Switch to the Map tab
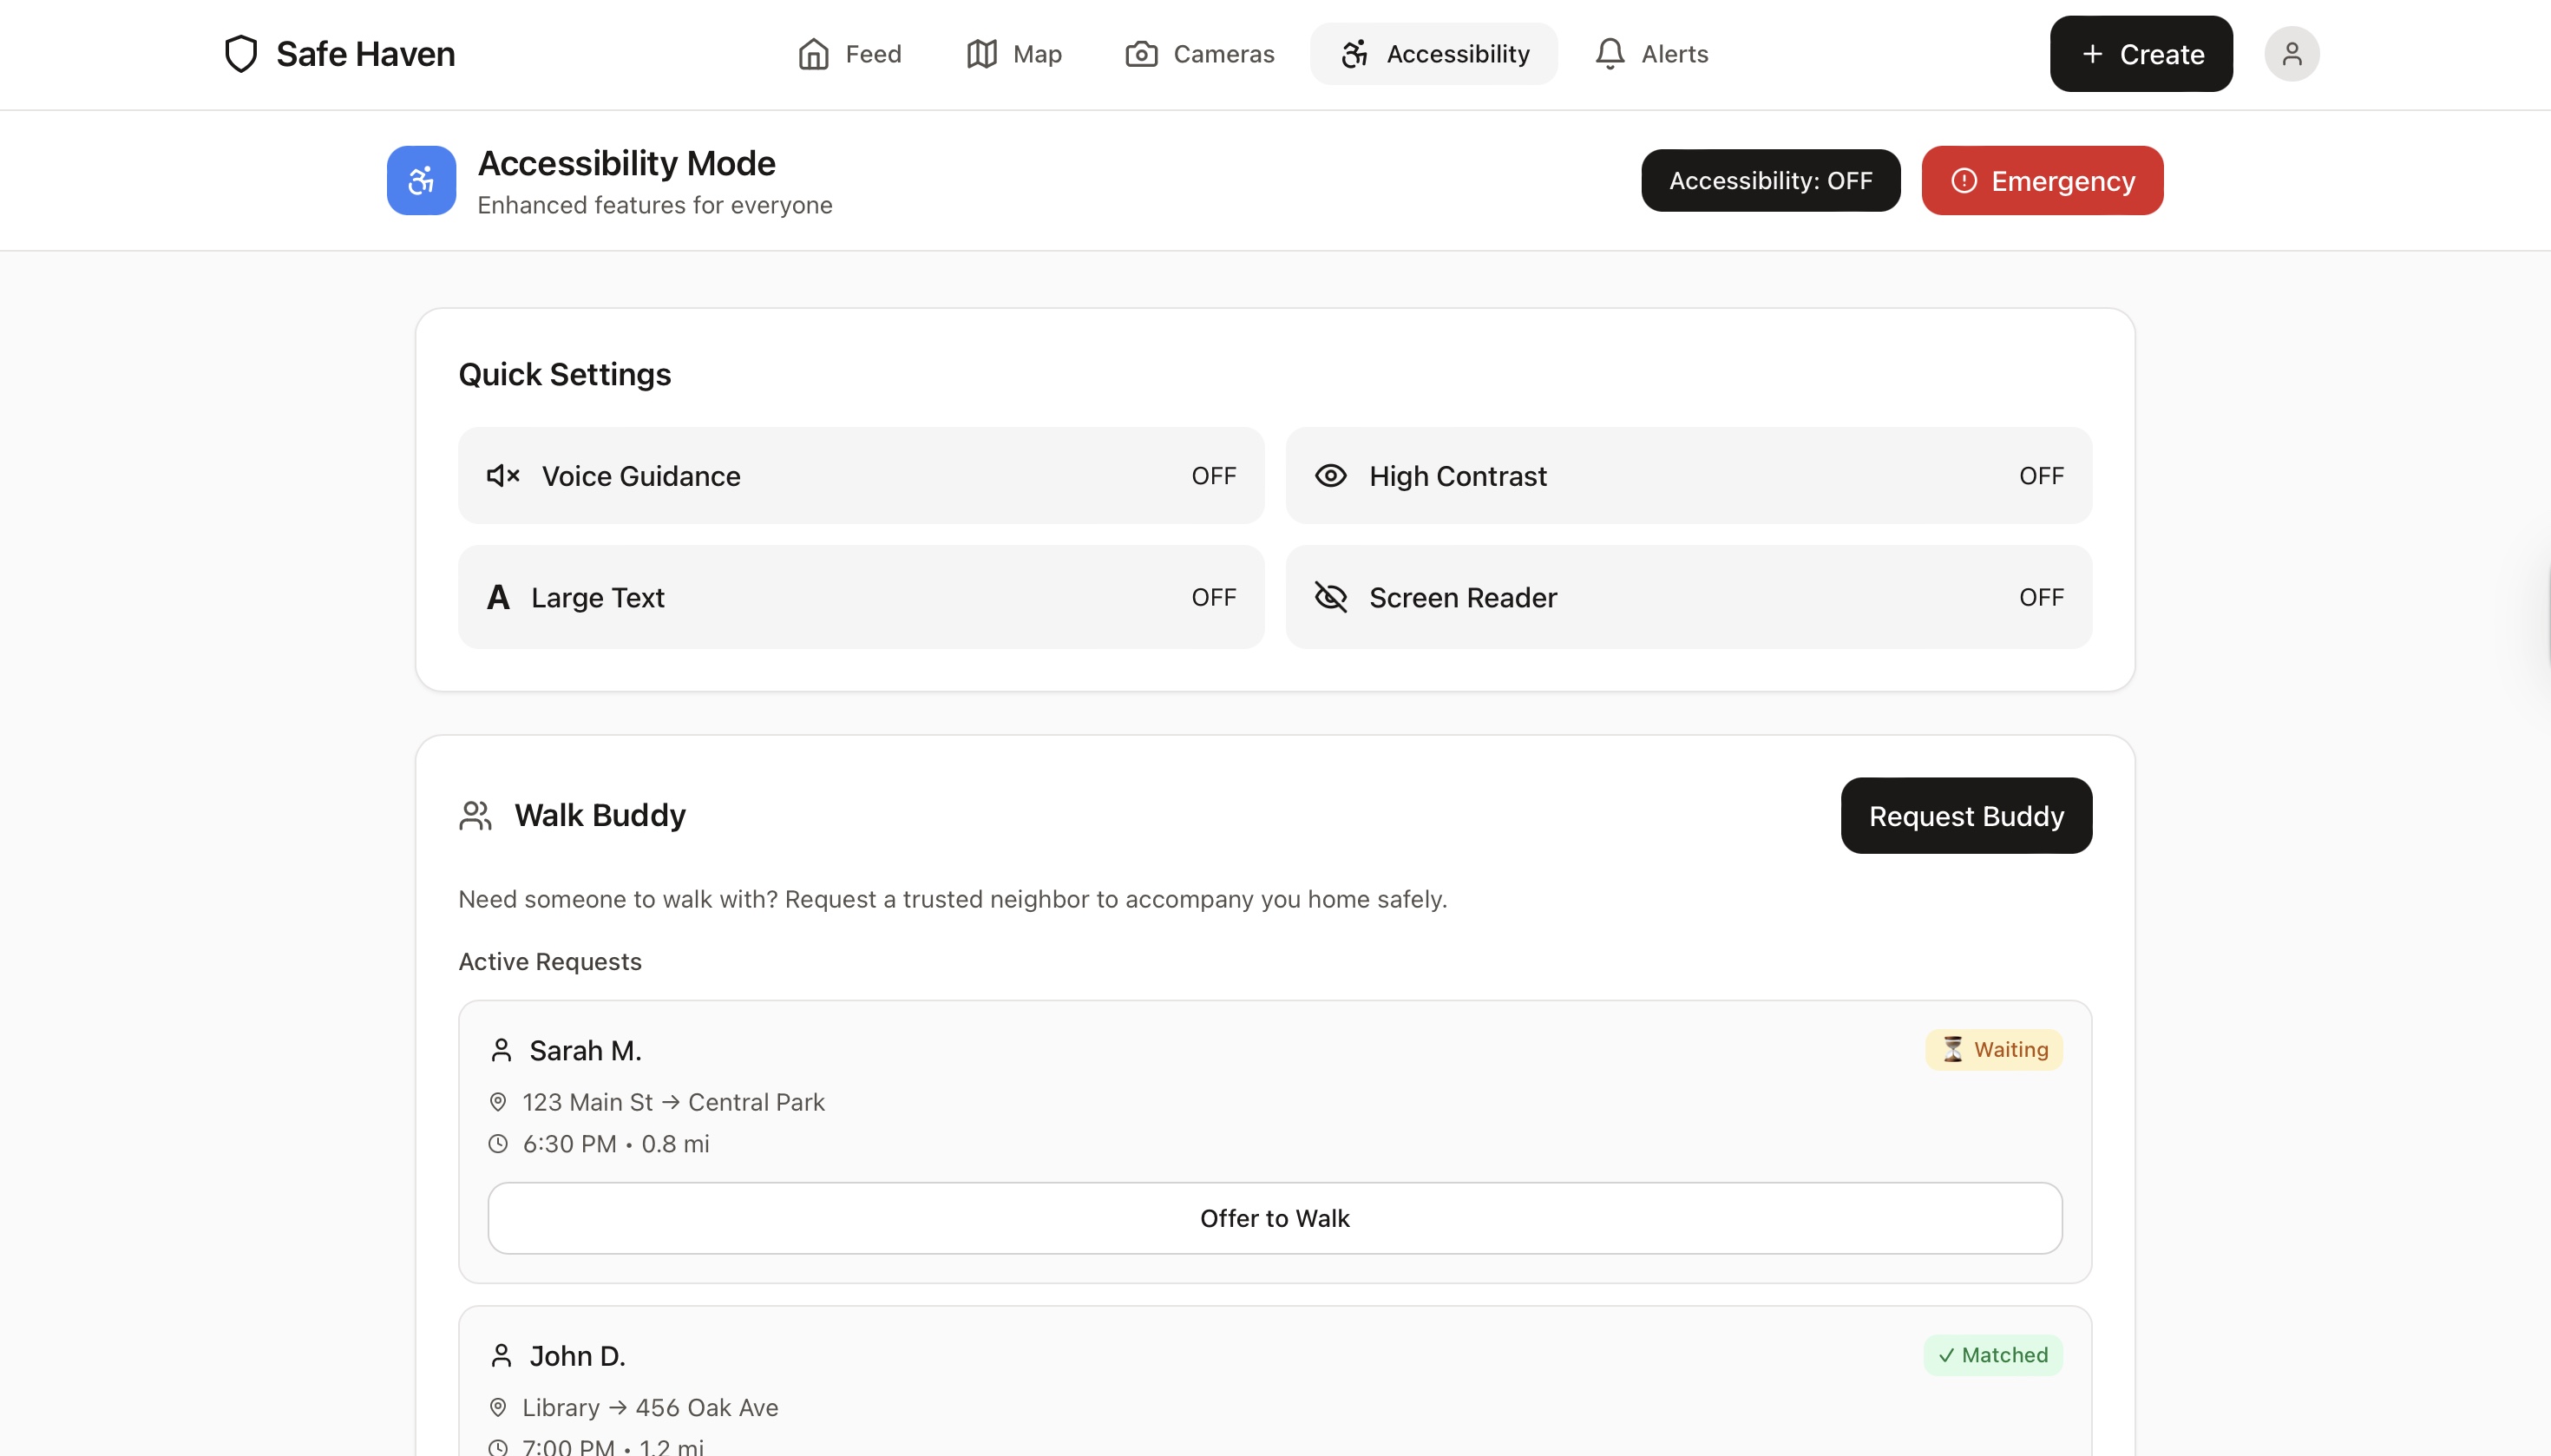The width and height of the screenshot is (2551, 1456). pyautogui.click(x=1014, y=54)
